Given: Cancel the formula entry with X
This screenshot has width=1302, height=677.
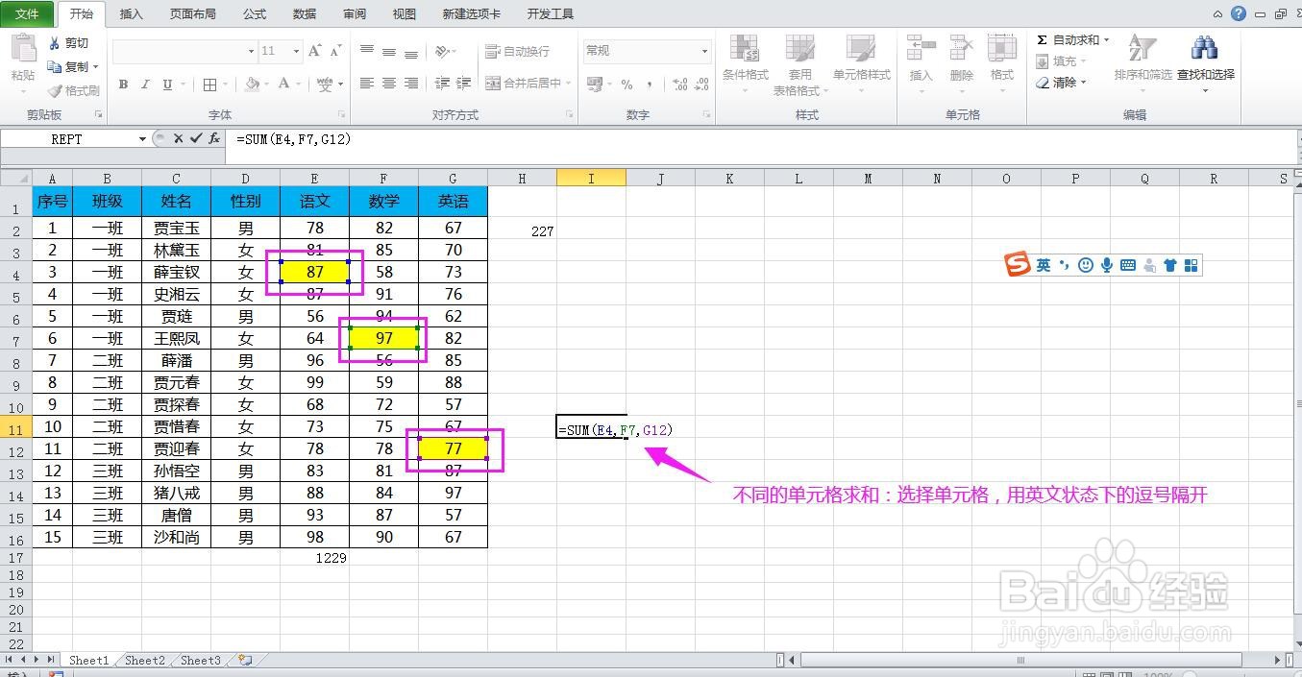Looking at the screenshot, I should (x=179, y=139).
